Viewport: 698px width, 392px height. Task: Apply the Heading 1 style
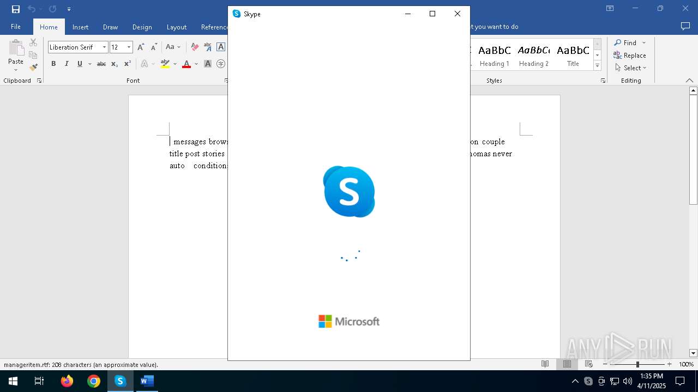(x=495, y=55)
